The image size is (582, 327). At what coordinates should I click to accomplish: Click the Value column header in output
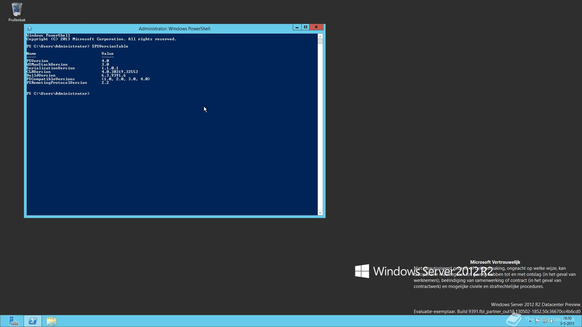108,54
